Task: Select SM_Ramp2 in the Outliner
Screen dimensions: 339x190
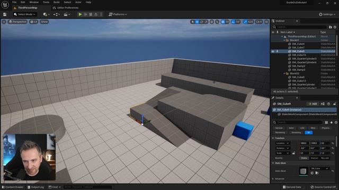Action: (299, 66)
